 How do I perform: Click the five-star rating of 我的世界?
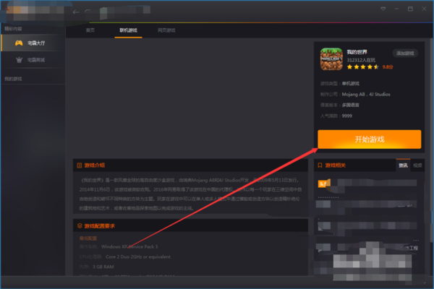pos(362,66)
